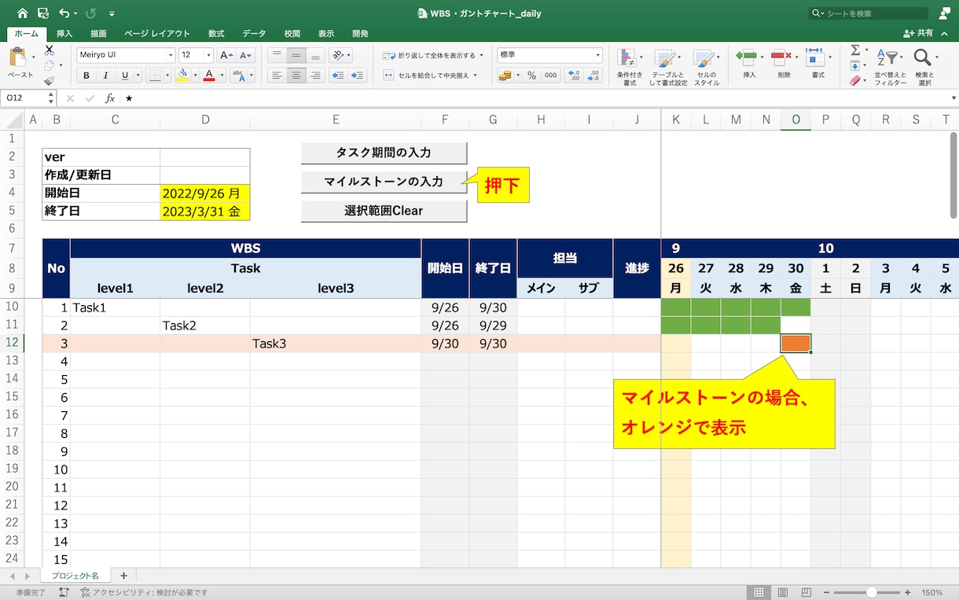Click the font color A icon
This screenshot has height=600, width=959.
point(208,75)
